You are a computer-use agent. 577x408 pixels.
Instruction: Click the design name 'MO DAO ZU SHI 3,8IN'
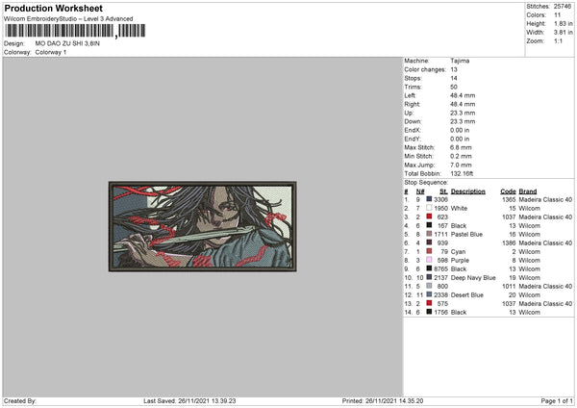pos(67,43)
